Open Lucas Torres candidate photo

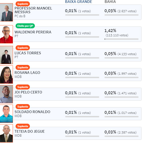(x=6, y=55)
